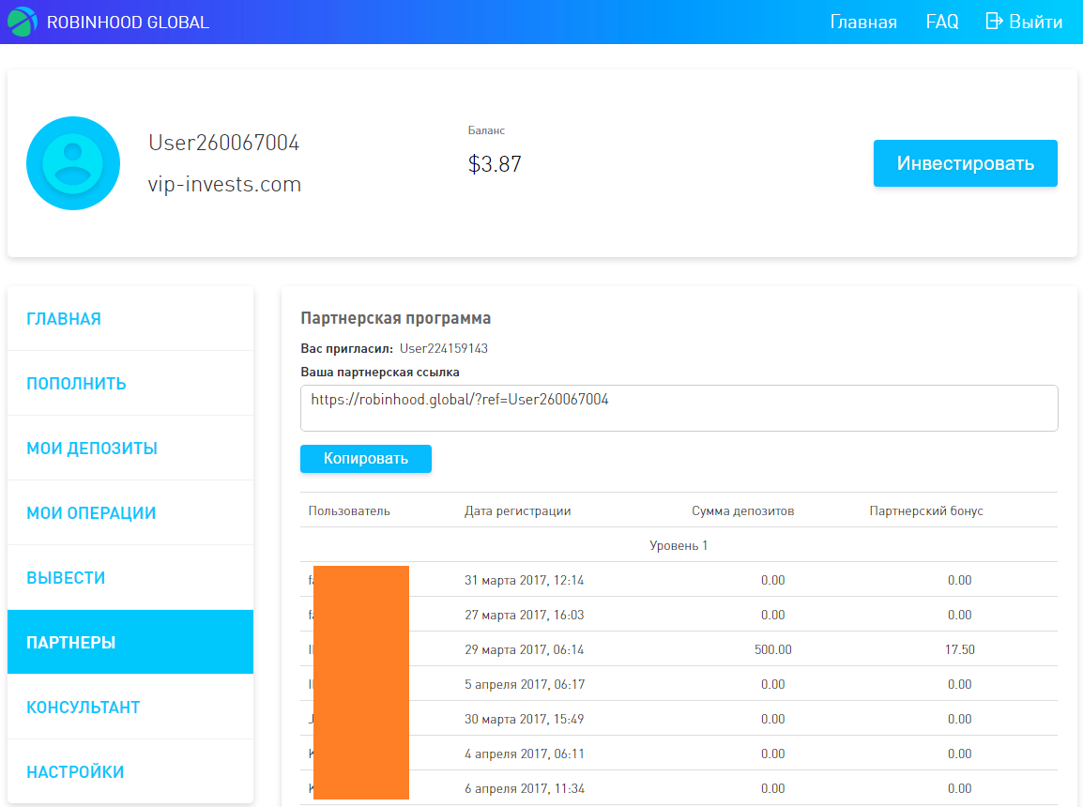Select the row with 500.00 deposit
The width and height of the screenshot is (1083, 807).
(x=679, y=649)
